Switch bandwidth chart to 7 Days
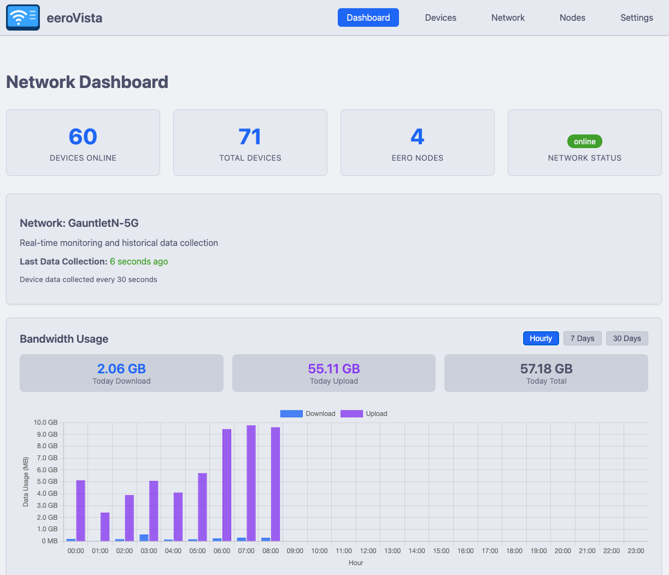The image size is (669, 575). [x=582, y=338]
